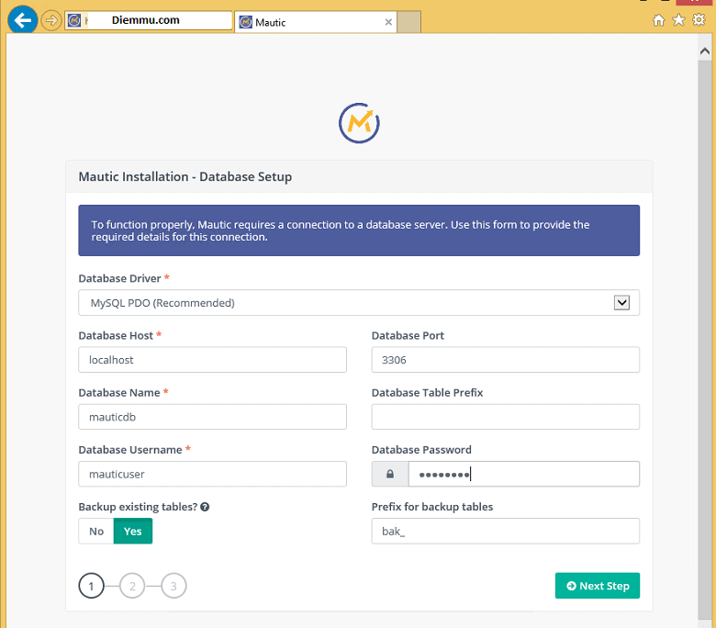Screen dimensions: 716x628
Task: Click the Database Username field
Action: pyautogui.click(x=212, y=474)
